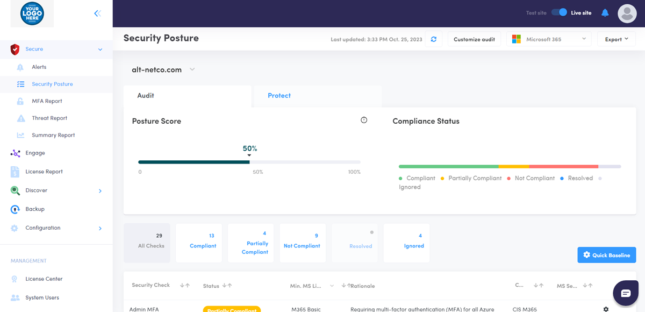The height and width of the screenshot is (312, 645).
Task: Toggle the Test site / Live site switch
Action: [x=559, y=12]
